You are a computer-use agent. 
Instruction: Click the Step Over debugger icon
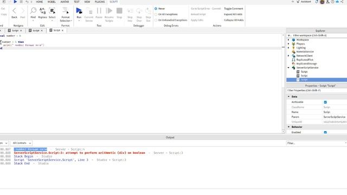139,11
